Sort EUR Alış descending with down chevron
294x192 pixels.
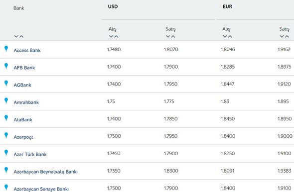(x=225, y=36)
